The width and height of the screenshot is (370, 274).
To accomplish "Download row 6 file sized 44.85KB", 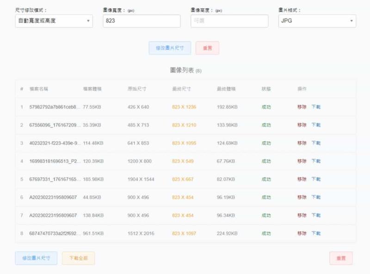I will point(316,197).
